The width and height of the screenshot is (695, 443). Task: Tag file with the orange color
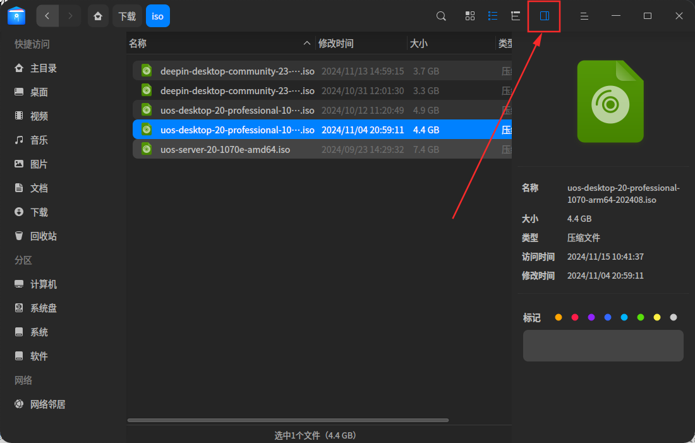tap(559, 317)
